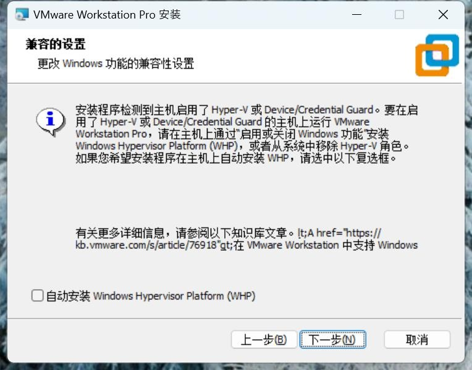
Task: Enable automatic WHP installation checkbox
Action: pyautogui.click(x=38, y=296)
